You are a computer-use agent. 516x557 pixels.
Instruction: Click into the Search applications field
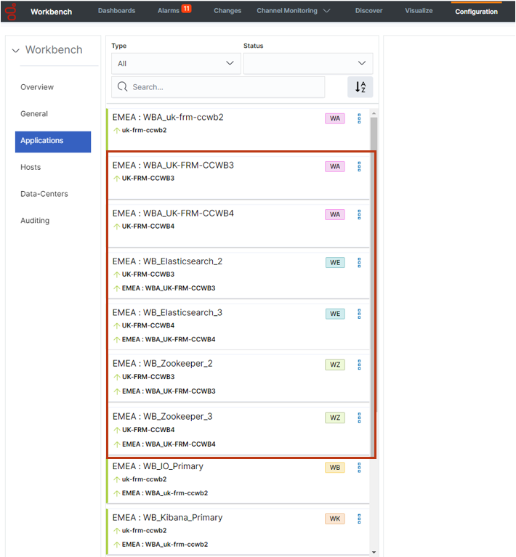pyautogui.click(x=218, y=87)
